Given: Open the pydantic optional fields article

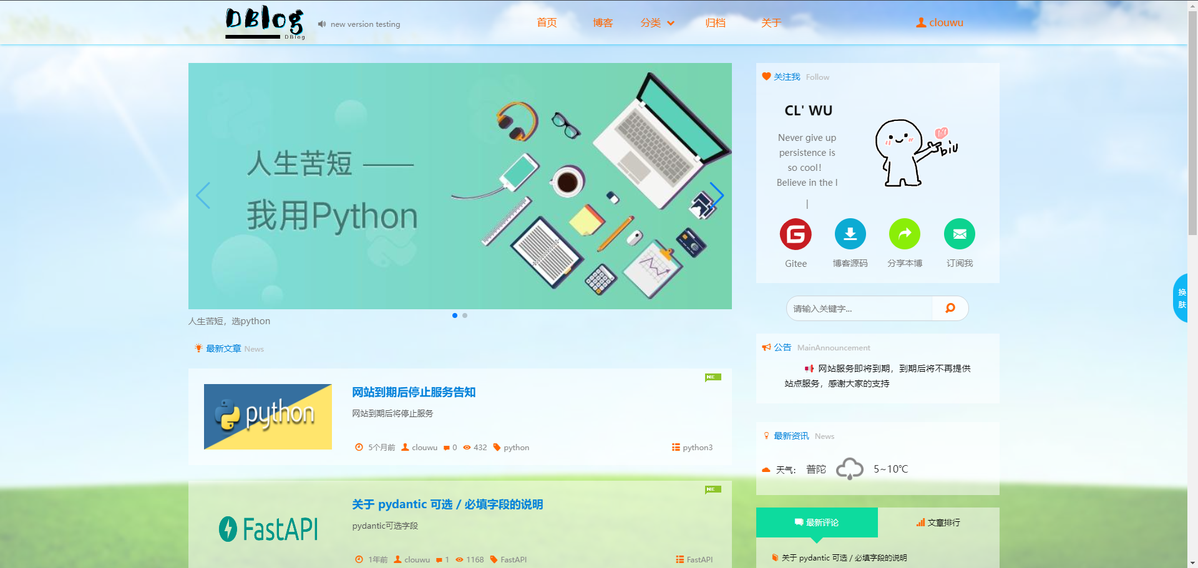Looking at the screenshot, I should click(x=447, y=504).
